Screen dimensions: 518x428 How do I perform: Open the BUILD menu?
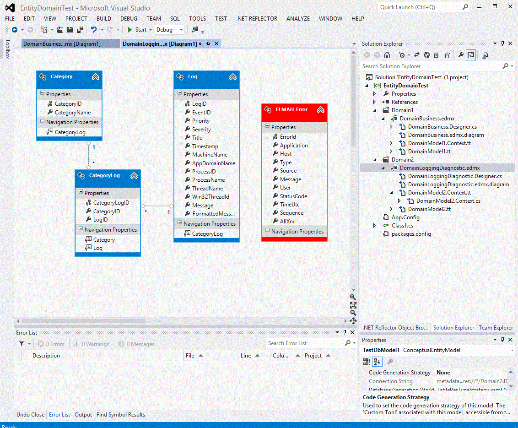(x=103, y=19)
